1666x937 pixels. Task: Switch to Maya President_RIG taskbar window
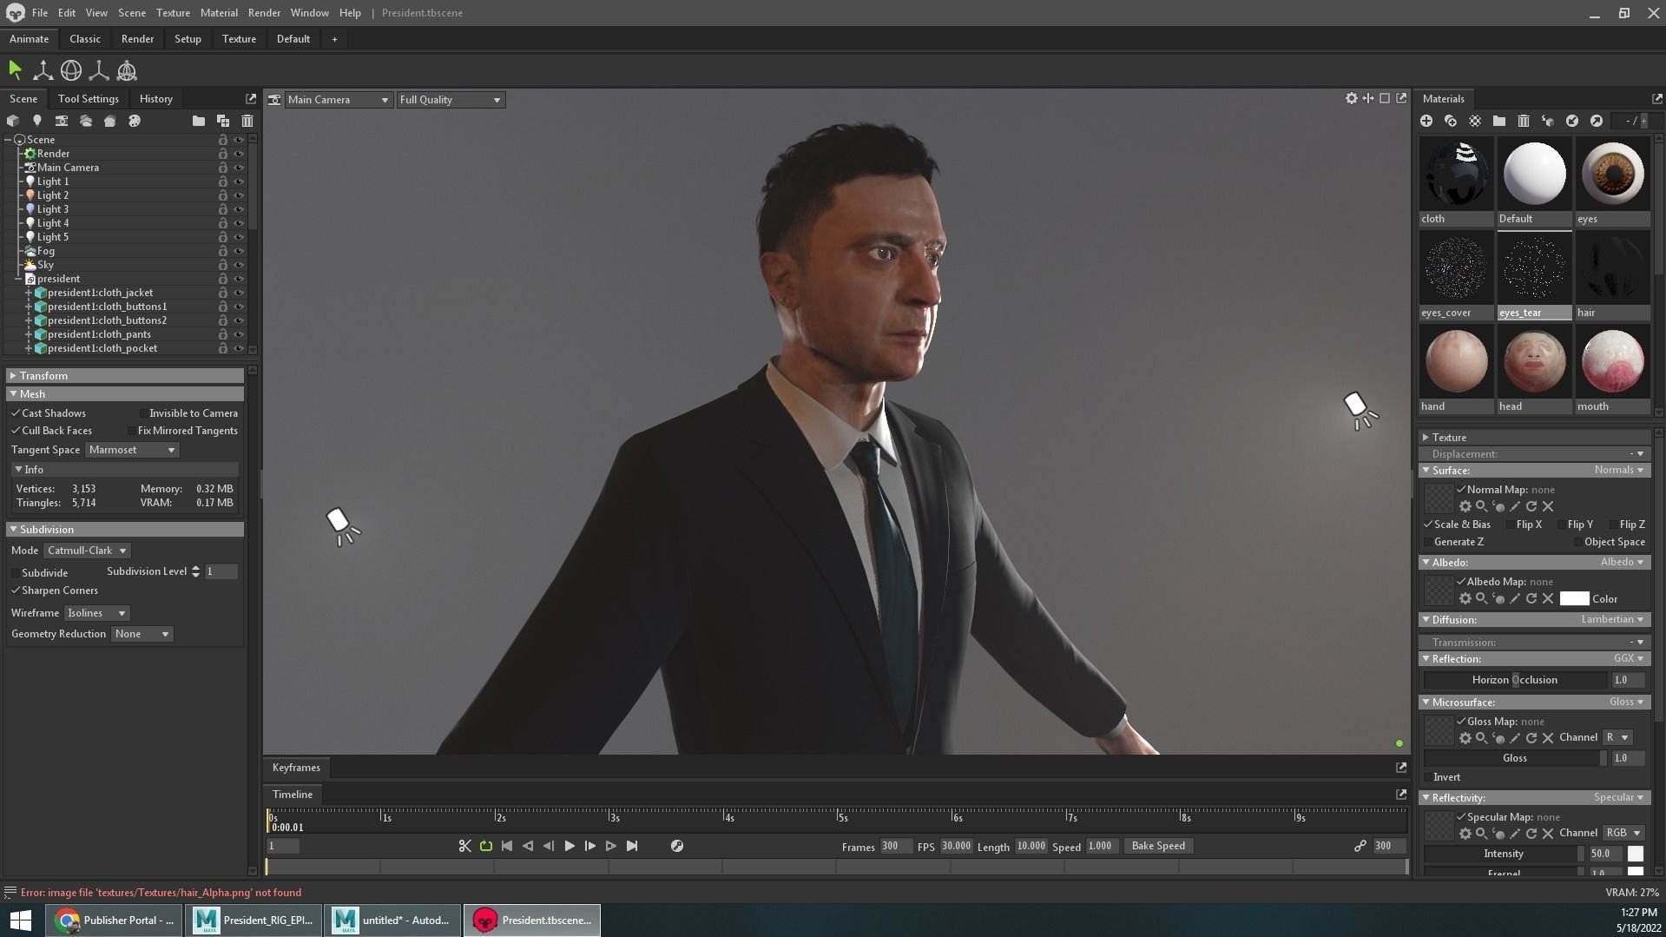click(254, 921)
